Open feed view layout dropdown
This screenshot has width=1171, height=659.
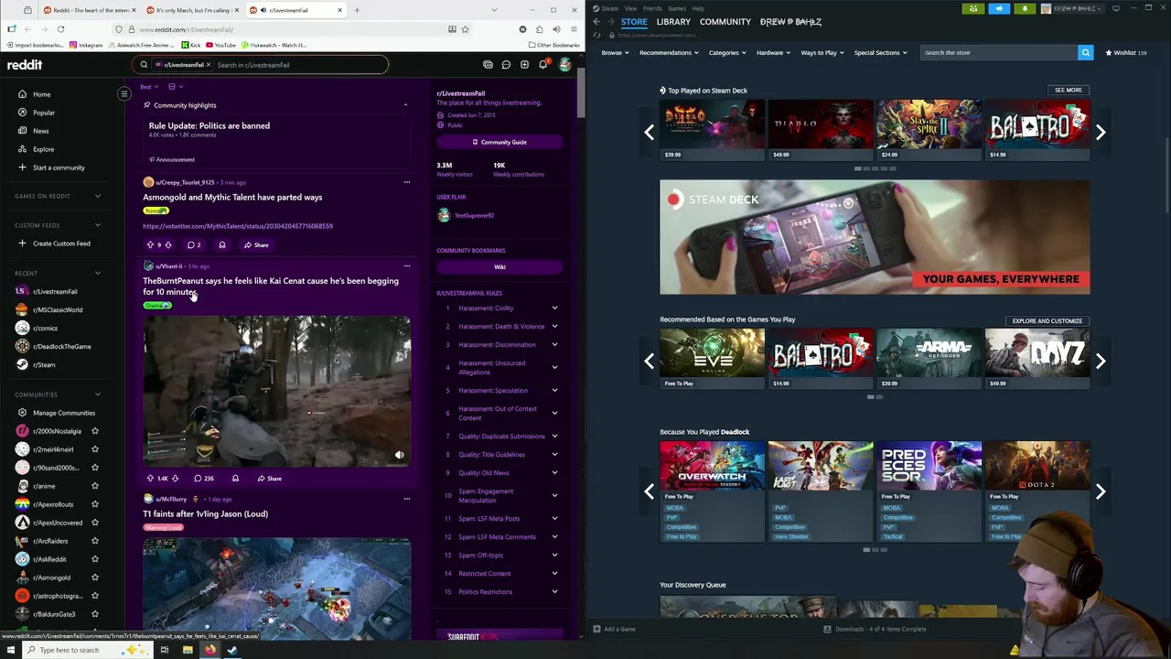pos(175,87)
